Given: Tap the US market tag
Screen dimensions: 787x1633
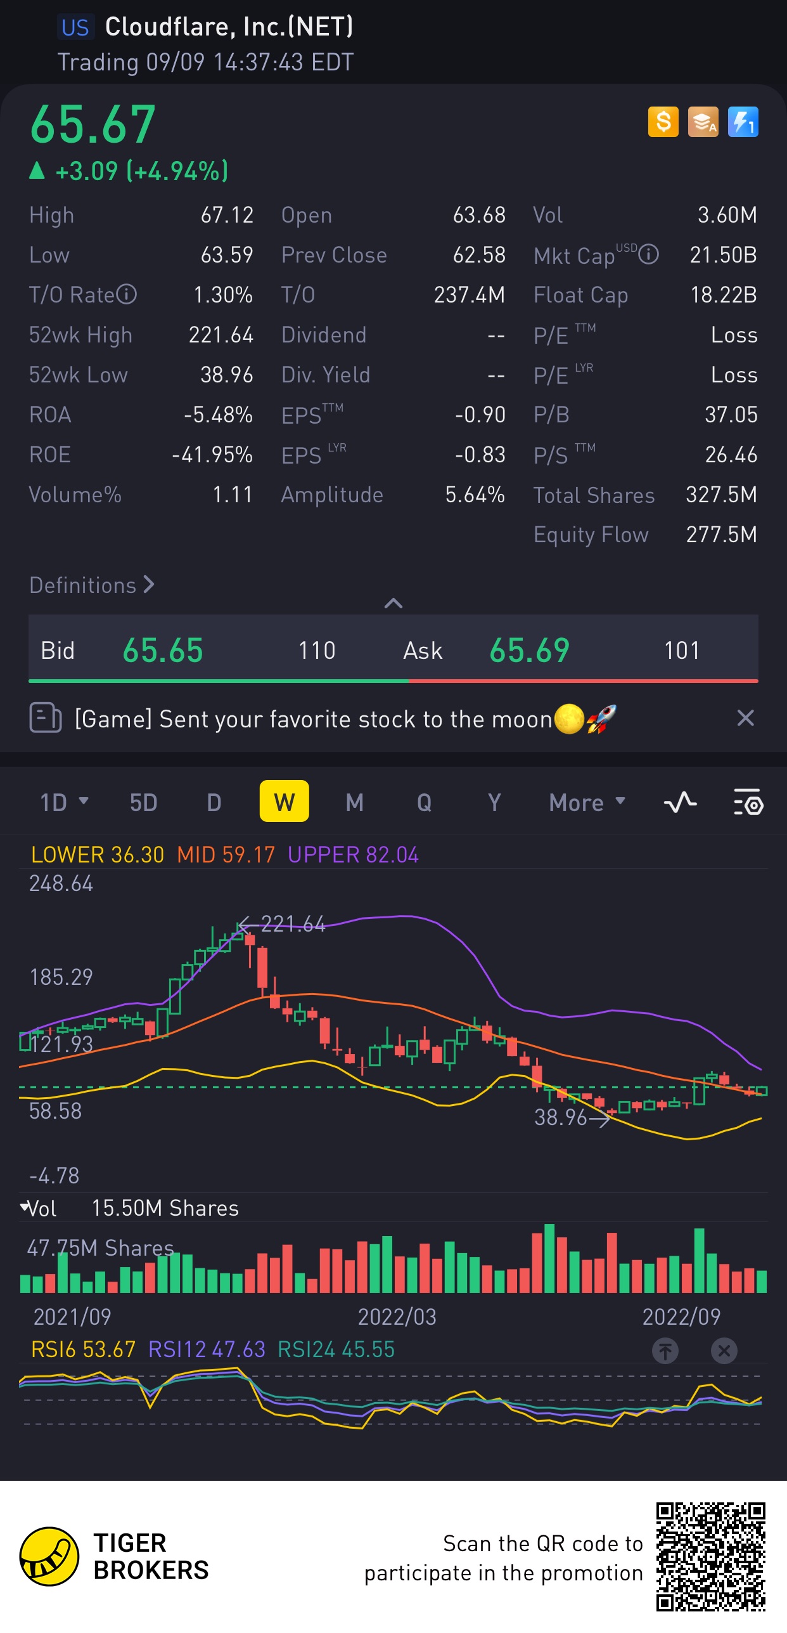Looking at the screenshot, I should (75, 27).
